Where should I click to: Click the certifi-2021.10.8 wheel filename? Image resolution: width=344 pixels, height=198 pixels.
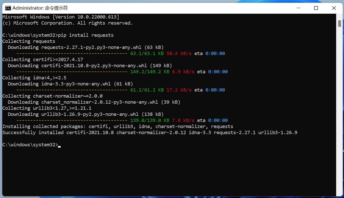click(94, 65)
